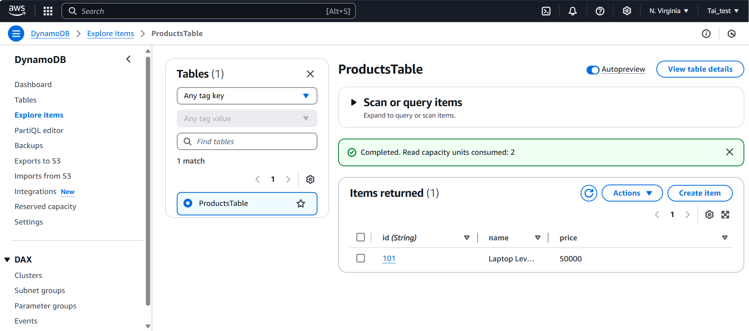The image size is (749, 331).
Task: Click the Create item button
Action: (700, 193)
